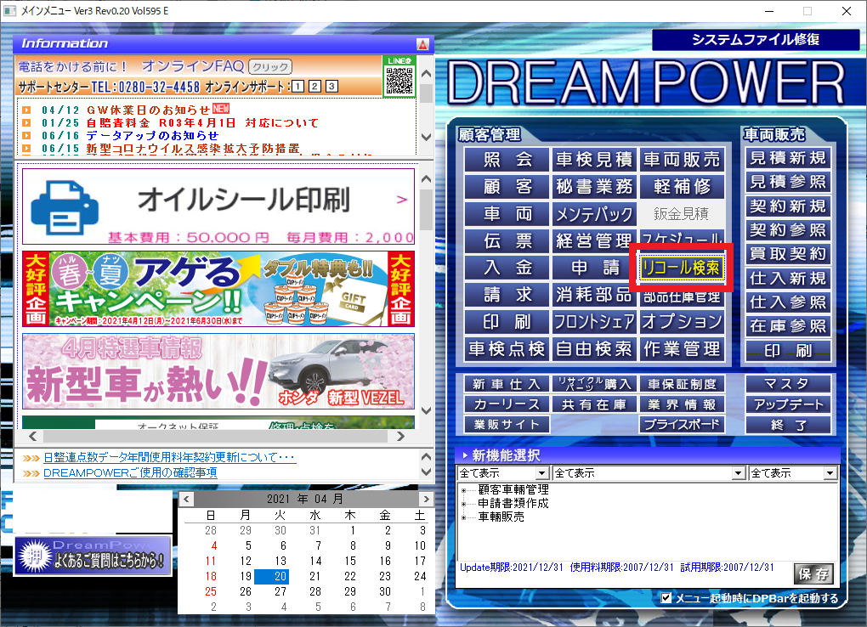Open first 全て表示 dropdown
Image resolution: width=867 pixels, height=627 pixels.
(x=502, y=473)
